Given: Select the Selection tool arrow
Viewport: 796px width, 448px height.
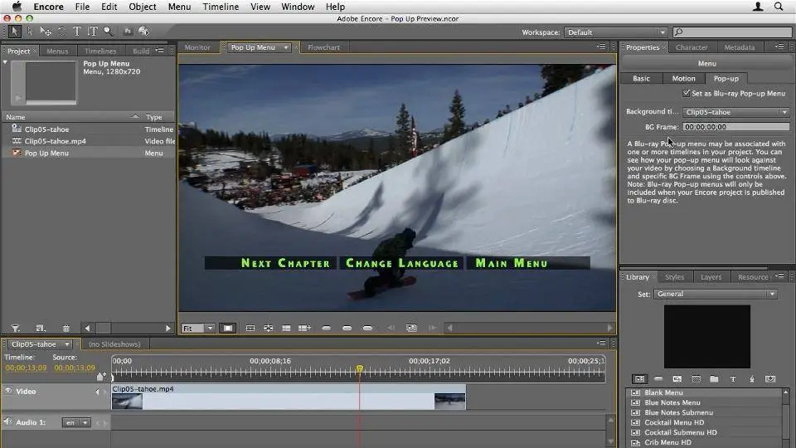Looking at the screenshot, I should coord(14,32).
